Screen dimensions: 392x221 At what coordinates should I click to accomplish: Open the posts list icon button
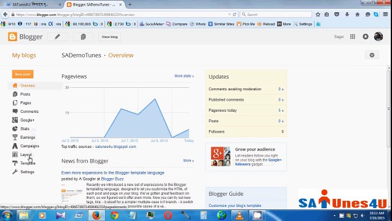coord(83,37)
